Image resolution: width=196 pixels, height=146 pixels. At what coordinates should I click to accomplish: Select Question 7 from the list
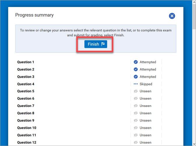[26, 106]
